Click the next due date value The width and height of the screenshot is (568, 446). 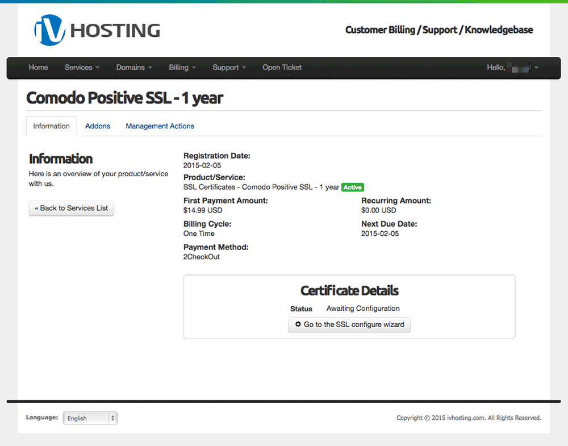point(380,234)
